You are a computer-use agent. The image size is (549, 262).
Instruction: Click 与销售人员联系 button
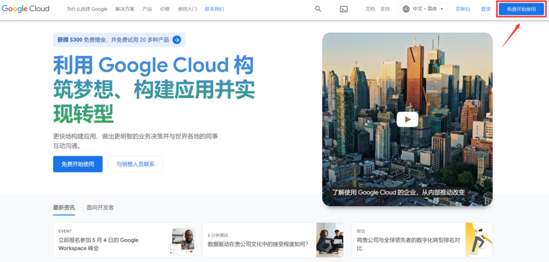click(x=136, y=164)
